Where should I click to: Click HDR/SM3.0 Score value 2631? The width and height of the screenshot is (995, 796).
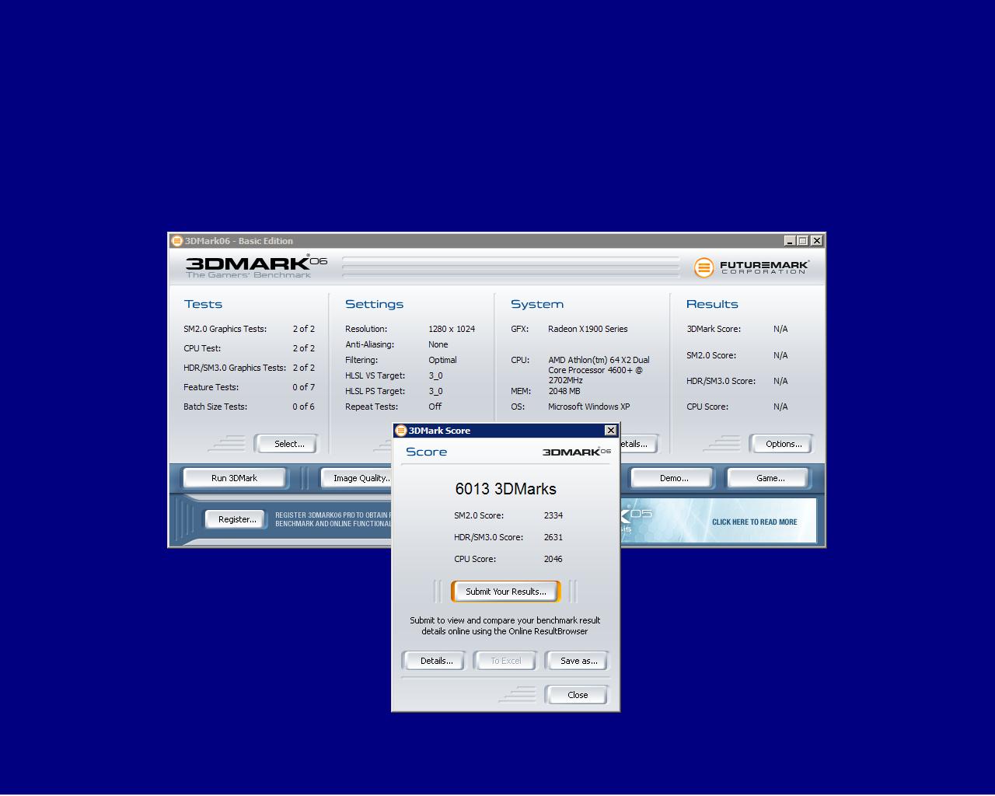point(553,537)
